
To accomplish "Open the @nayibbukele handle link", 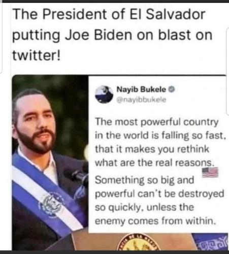I will coord(142,100).
